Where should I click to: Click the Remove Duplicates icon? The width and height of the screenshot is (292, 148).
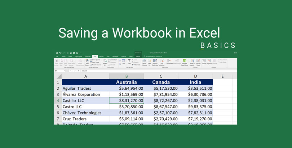point(155,60)
